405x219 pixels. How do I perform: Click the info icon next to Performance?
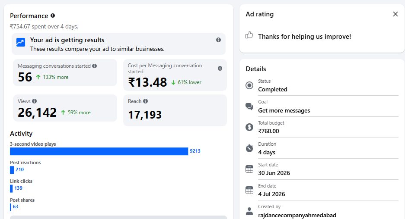(53, 16)
